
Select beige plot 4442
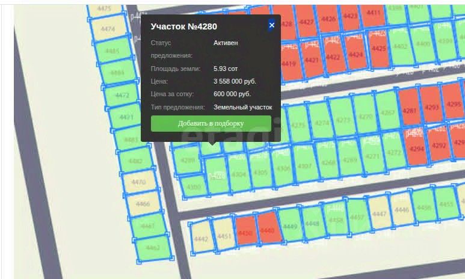point(201,239)
